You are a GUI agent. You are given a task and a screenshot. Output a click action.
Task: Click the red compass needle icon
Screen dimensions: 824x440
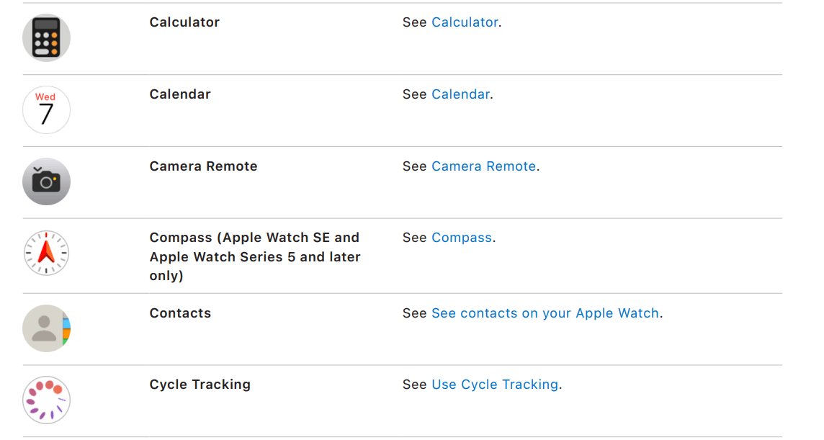pyautogui.click(x=46, y=253)
